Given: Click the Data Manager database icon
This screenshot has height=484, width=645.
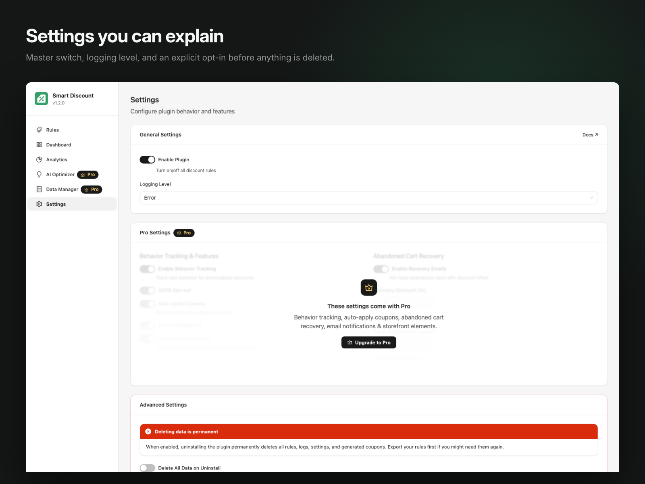Looking at the screenshot, I should [x=39, y=189].
